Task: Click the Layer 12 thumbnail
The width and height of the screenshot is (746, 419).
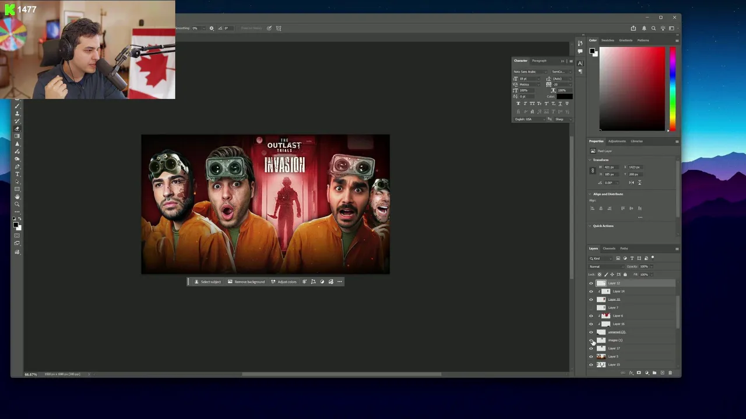Action: pyautogui.click(x=601, y=283)
